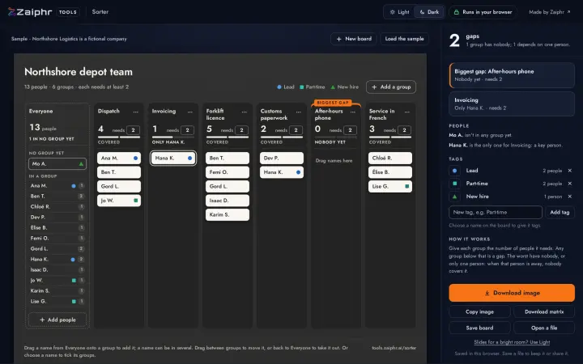Remove the Part-time tag
Image resolution: width=583 pixels, height=364 pixels.
click(569, 184)
